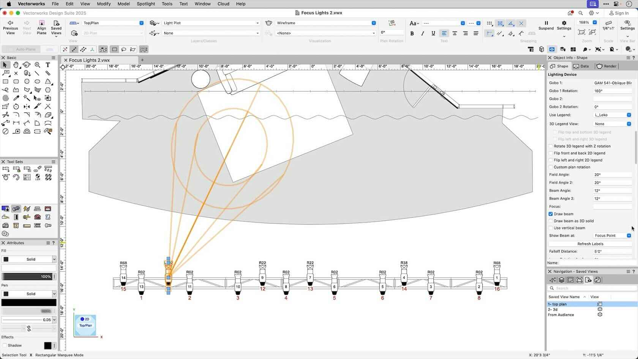Select the From Audience saved view
Image resolution: width=638 pixels, height=359 pixels.
[x=561, y=315]
